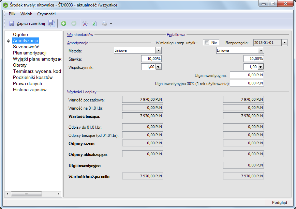This screenshot has height=209, width=296.
Task: Open Prawa danych section
Action: [x=27, y=83]
